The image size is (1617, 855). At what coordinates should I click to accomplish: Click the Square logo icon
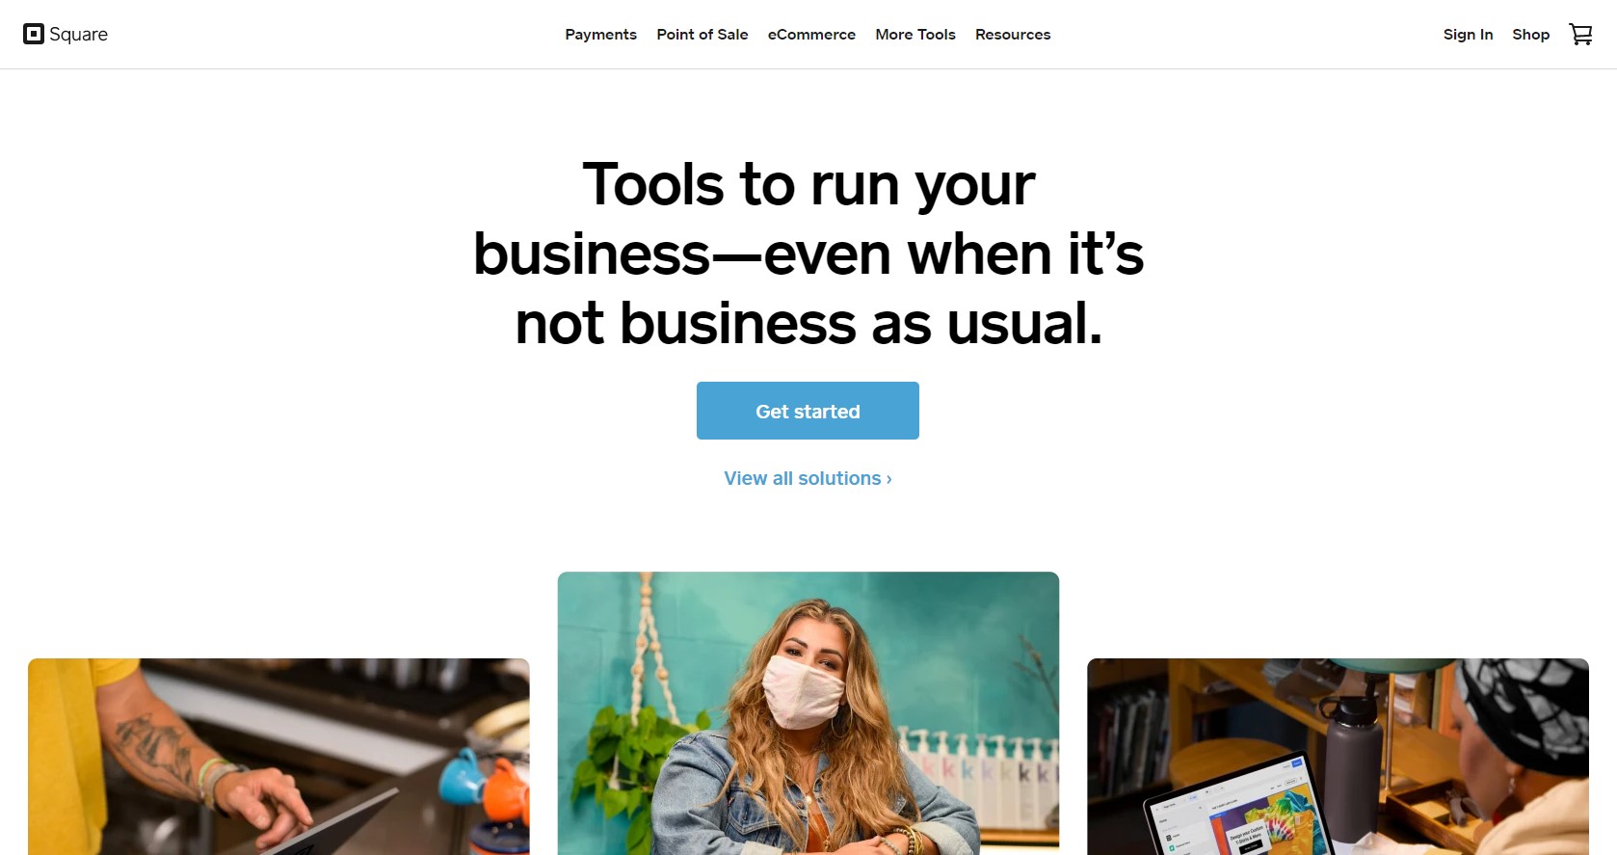[x=34, y=35]
